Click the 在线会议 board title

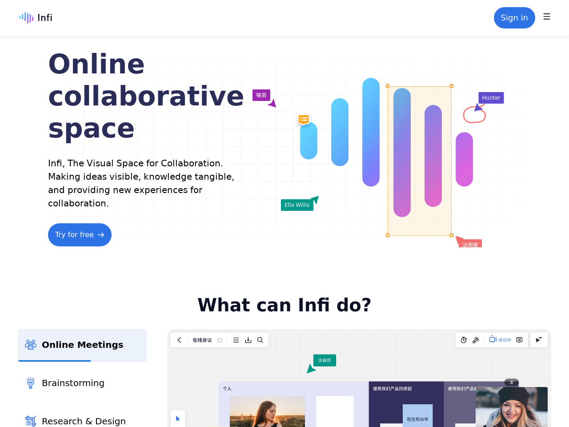click(202, 340)
